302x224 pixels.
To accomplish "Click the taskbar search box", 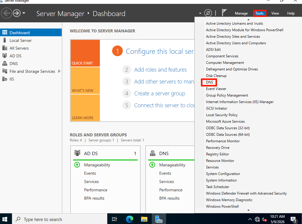I will pos(60,219).
